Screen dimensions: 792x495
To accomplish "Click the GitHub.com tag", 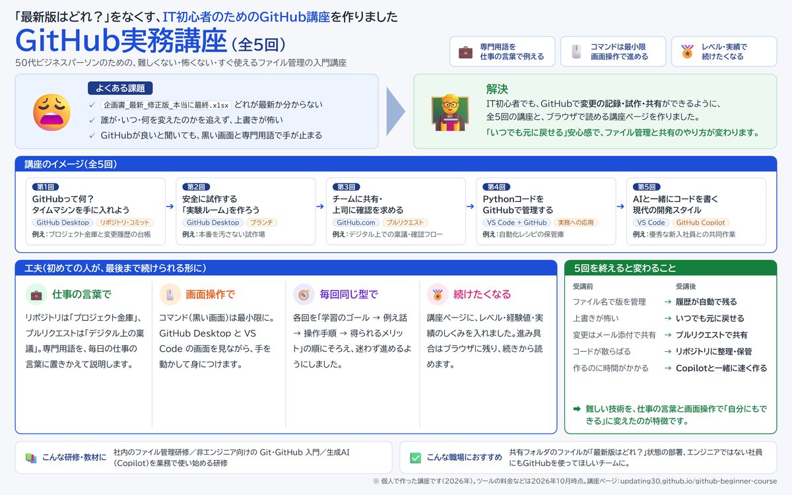I will coord(356,222).
